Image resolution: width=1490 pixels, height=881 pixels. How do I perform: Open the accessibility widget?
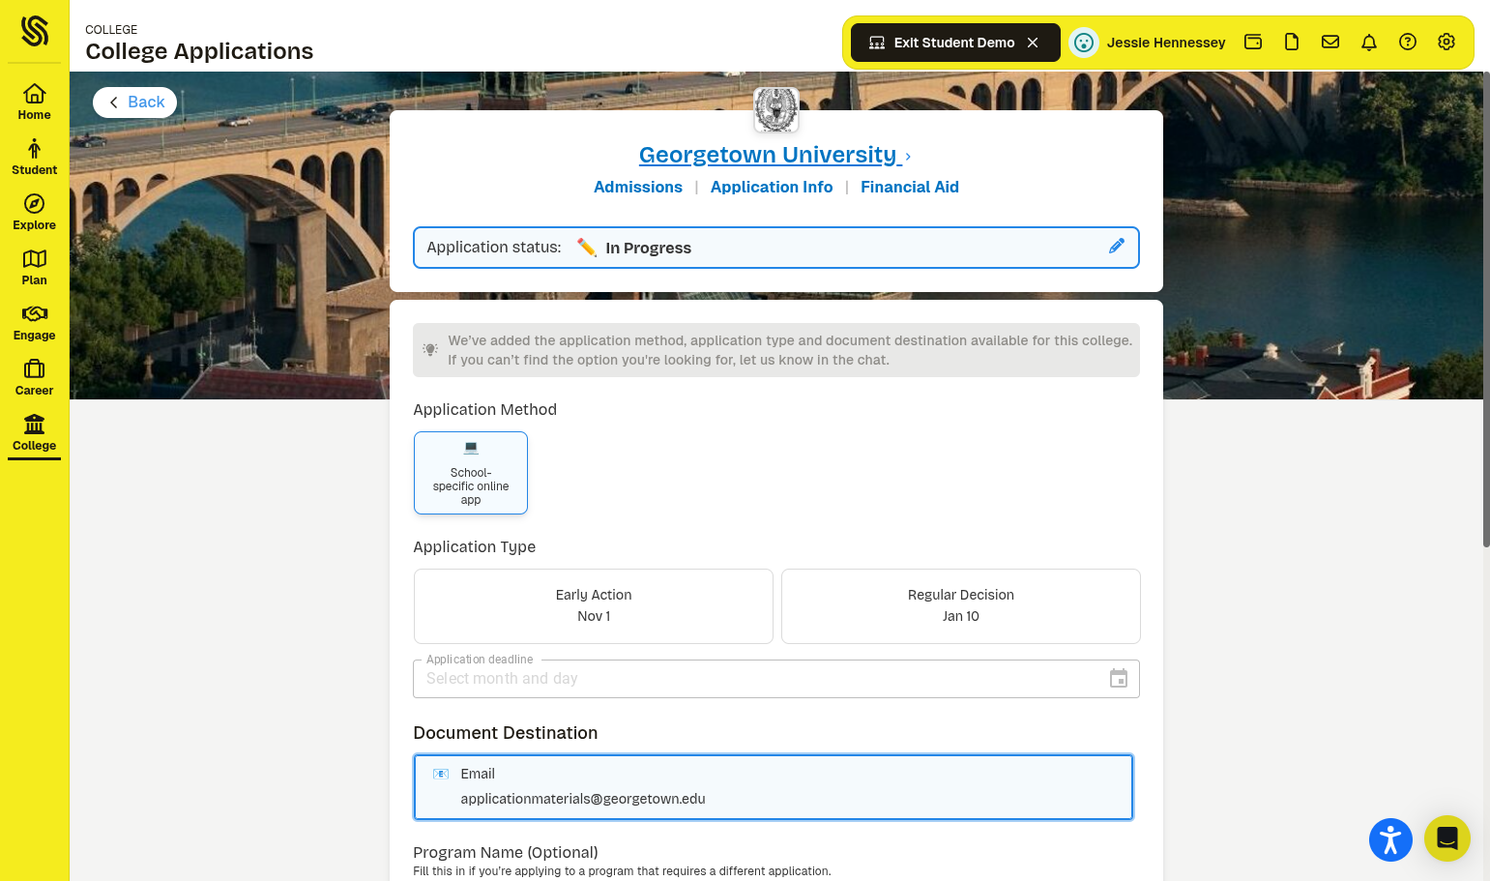pyautogui.click(x=1390, y=839)
